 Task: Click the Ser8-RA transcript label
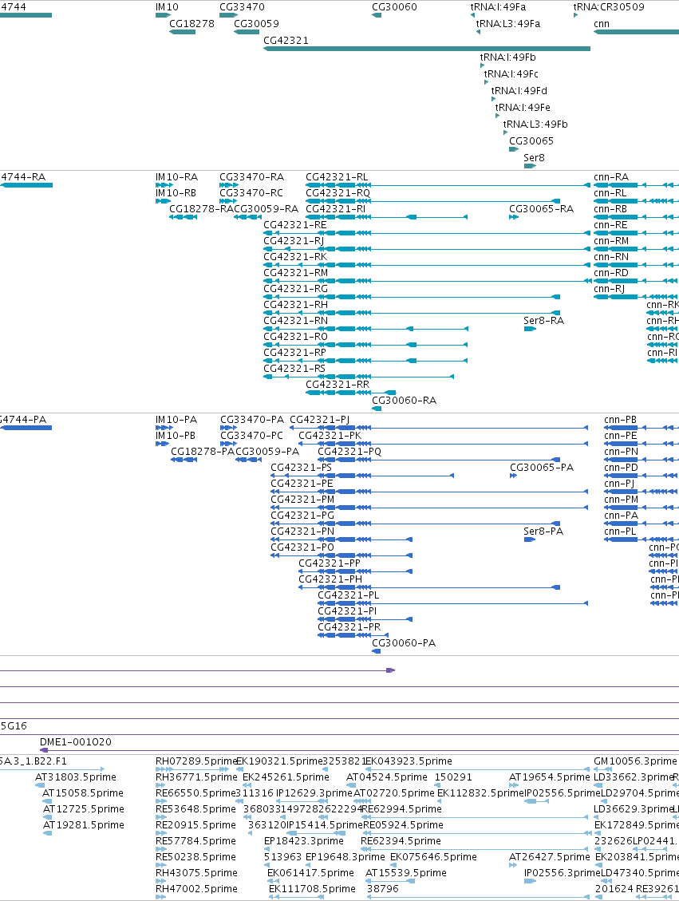[544, 321]
